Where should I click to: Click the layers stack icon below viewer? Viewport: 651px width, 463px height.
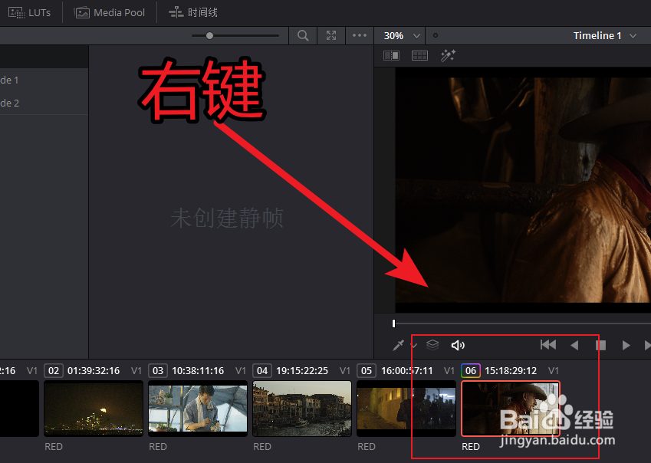click(x=432, y=345)
